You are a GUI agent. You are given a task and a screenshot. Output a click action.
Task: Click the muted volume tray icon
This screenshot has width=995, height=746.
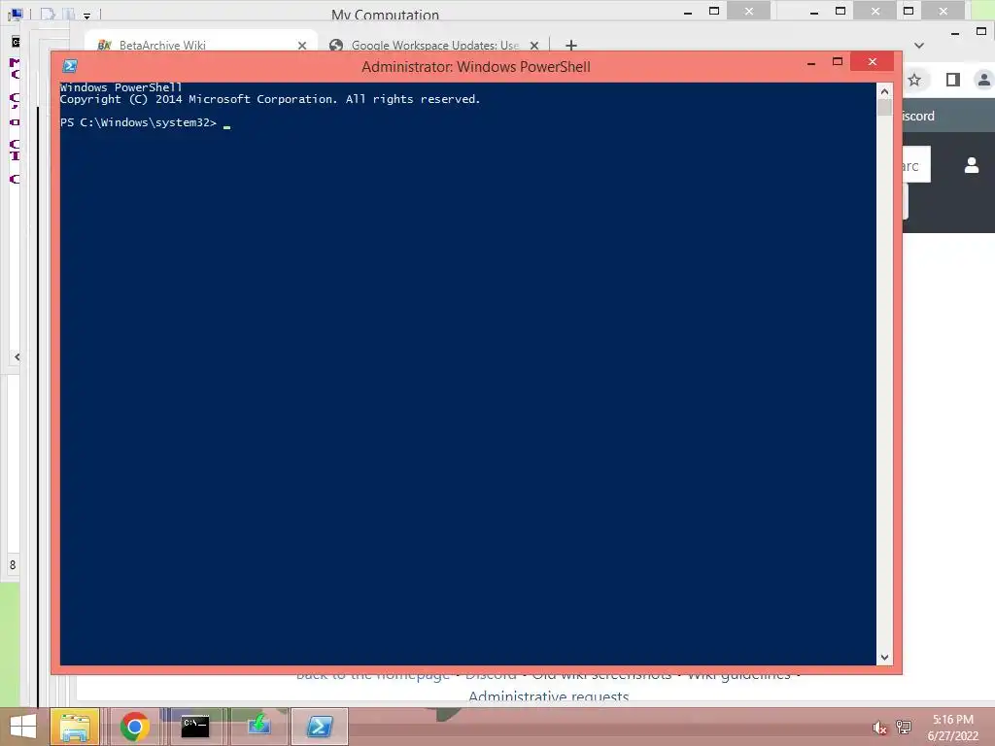[x=879, y=728]
